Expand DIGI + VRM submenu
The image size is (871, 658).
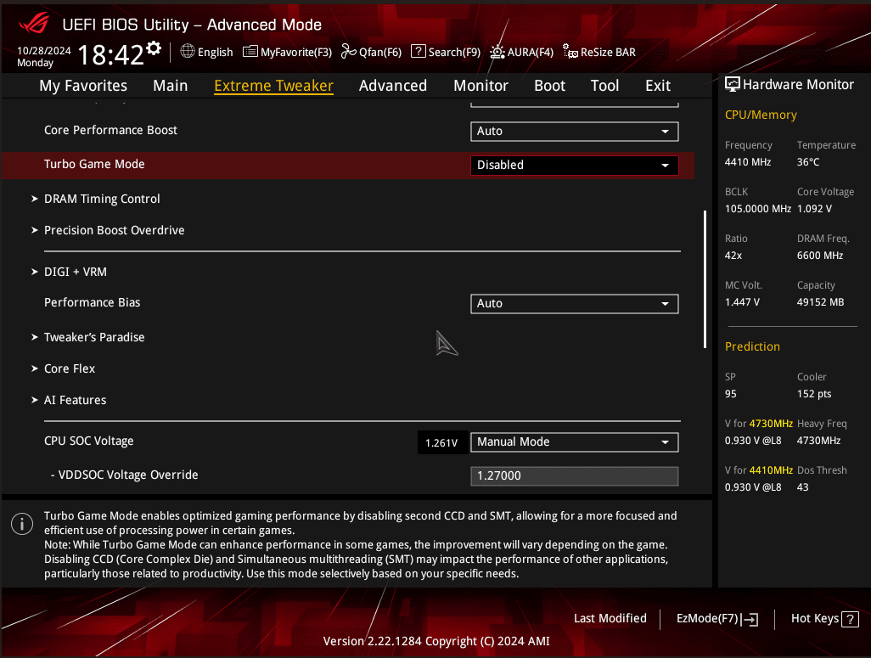point(69,272)
